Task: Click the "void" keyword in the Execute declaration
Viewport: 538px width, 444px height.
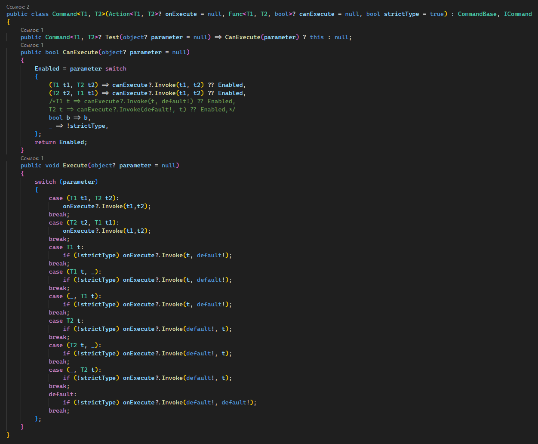Action: click(52, 165)
